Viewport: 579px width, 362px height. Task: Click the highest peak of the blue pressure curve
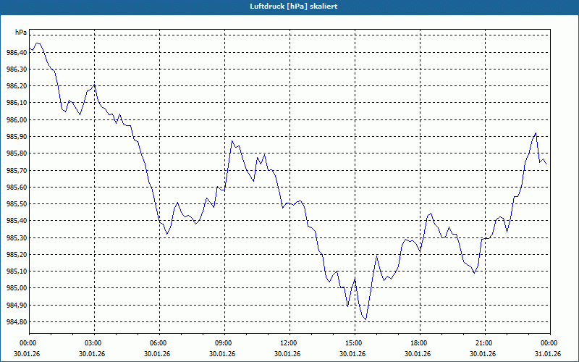(37, 43)
